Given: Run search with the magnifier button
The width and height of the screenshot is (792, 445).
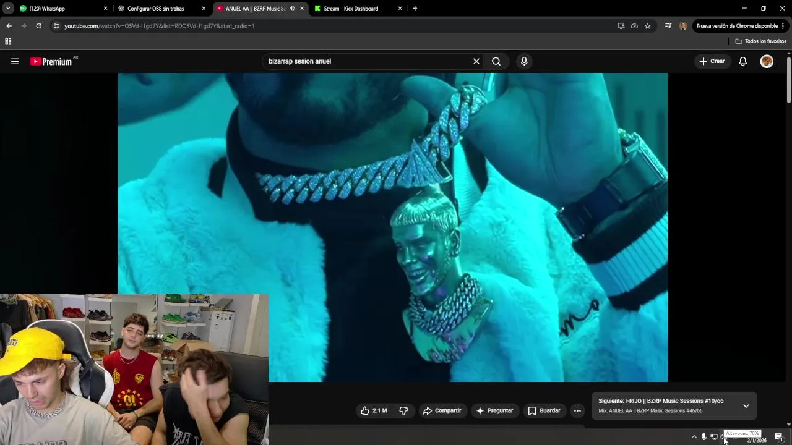Looking at the screenshot, I should point(496,61).
